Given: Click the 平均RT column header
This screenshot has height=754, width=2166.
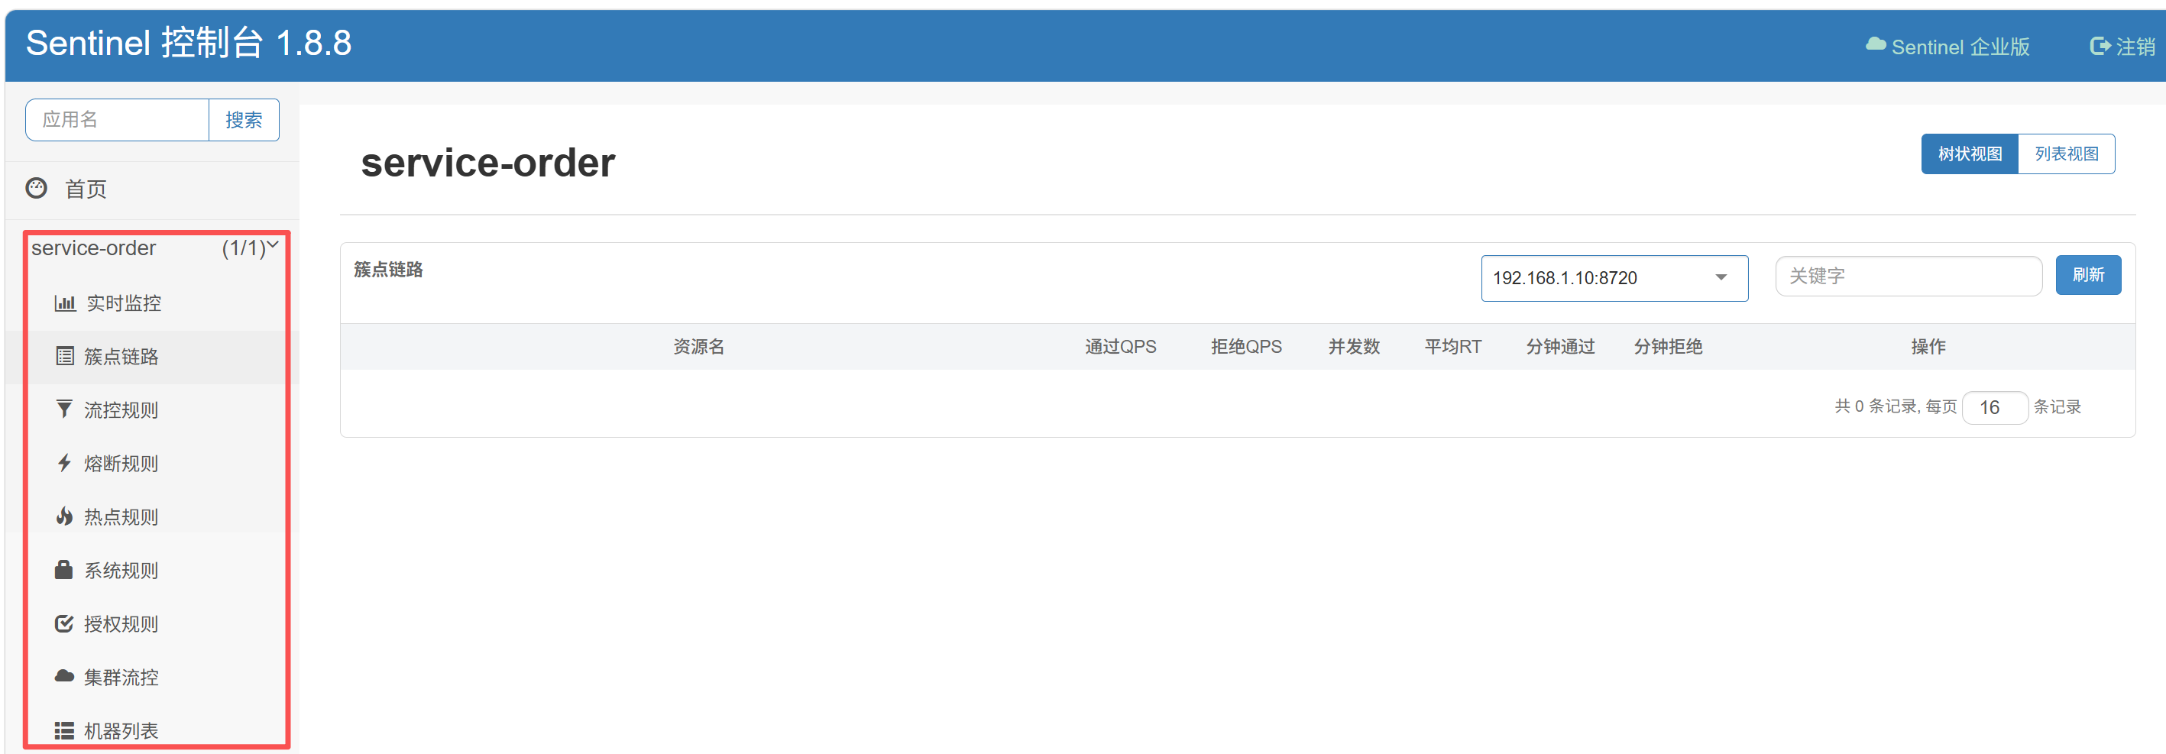Looking at the screenshot, I should 1453,346.
